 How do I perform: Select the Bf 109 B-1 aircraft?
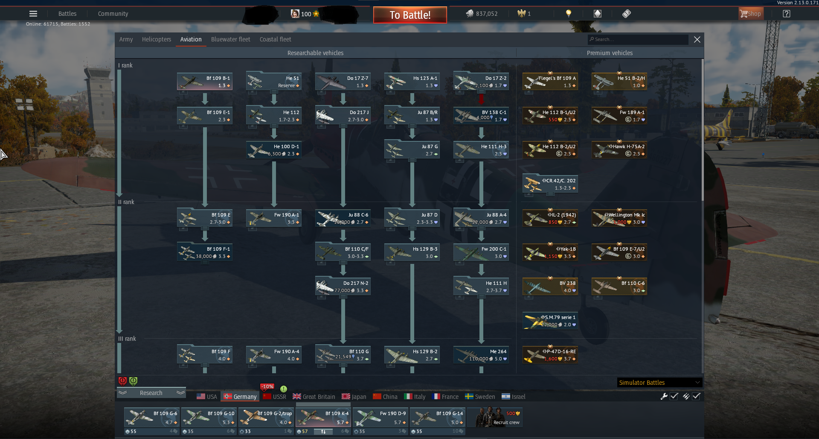pos(205,82)
